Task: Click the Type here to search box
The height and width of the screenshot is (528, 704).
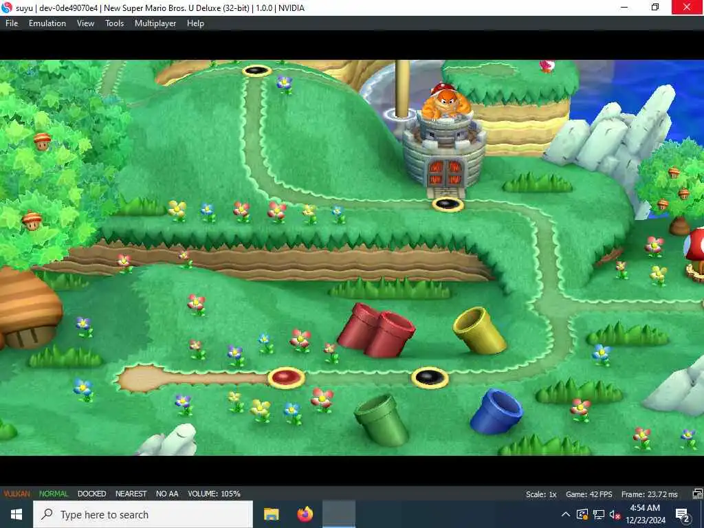Action: tap(143, 514)
